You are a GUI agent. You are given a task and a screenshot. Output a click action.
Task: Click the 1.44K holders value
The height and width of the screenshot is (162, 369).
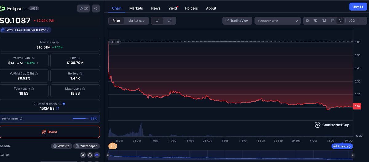click(x=75, y=79)
